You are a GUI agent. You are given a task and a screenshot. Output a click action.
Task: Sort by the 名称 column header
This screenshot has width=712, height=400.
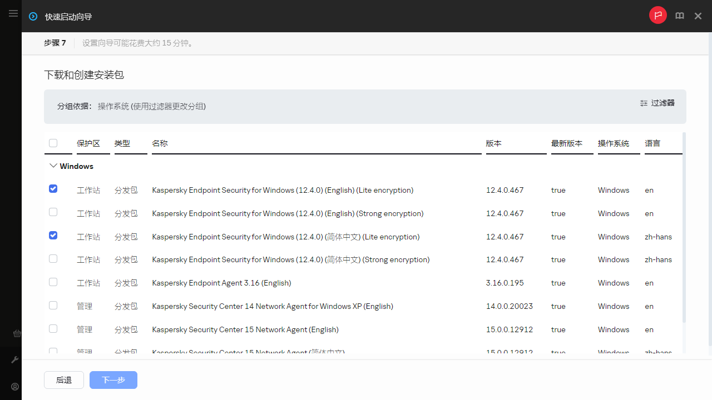coord(160,143)
